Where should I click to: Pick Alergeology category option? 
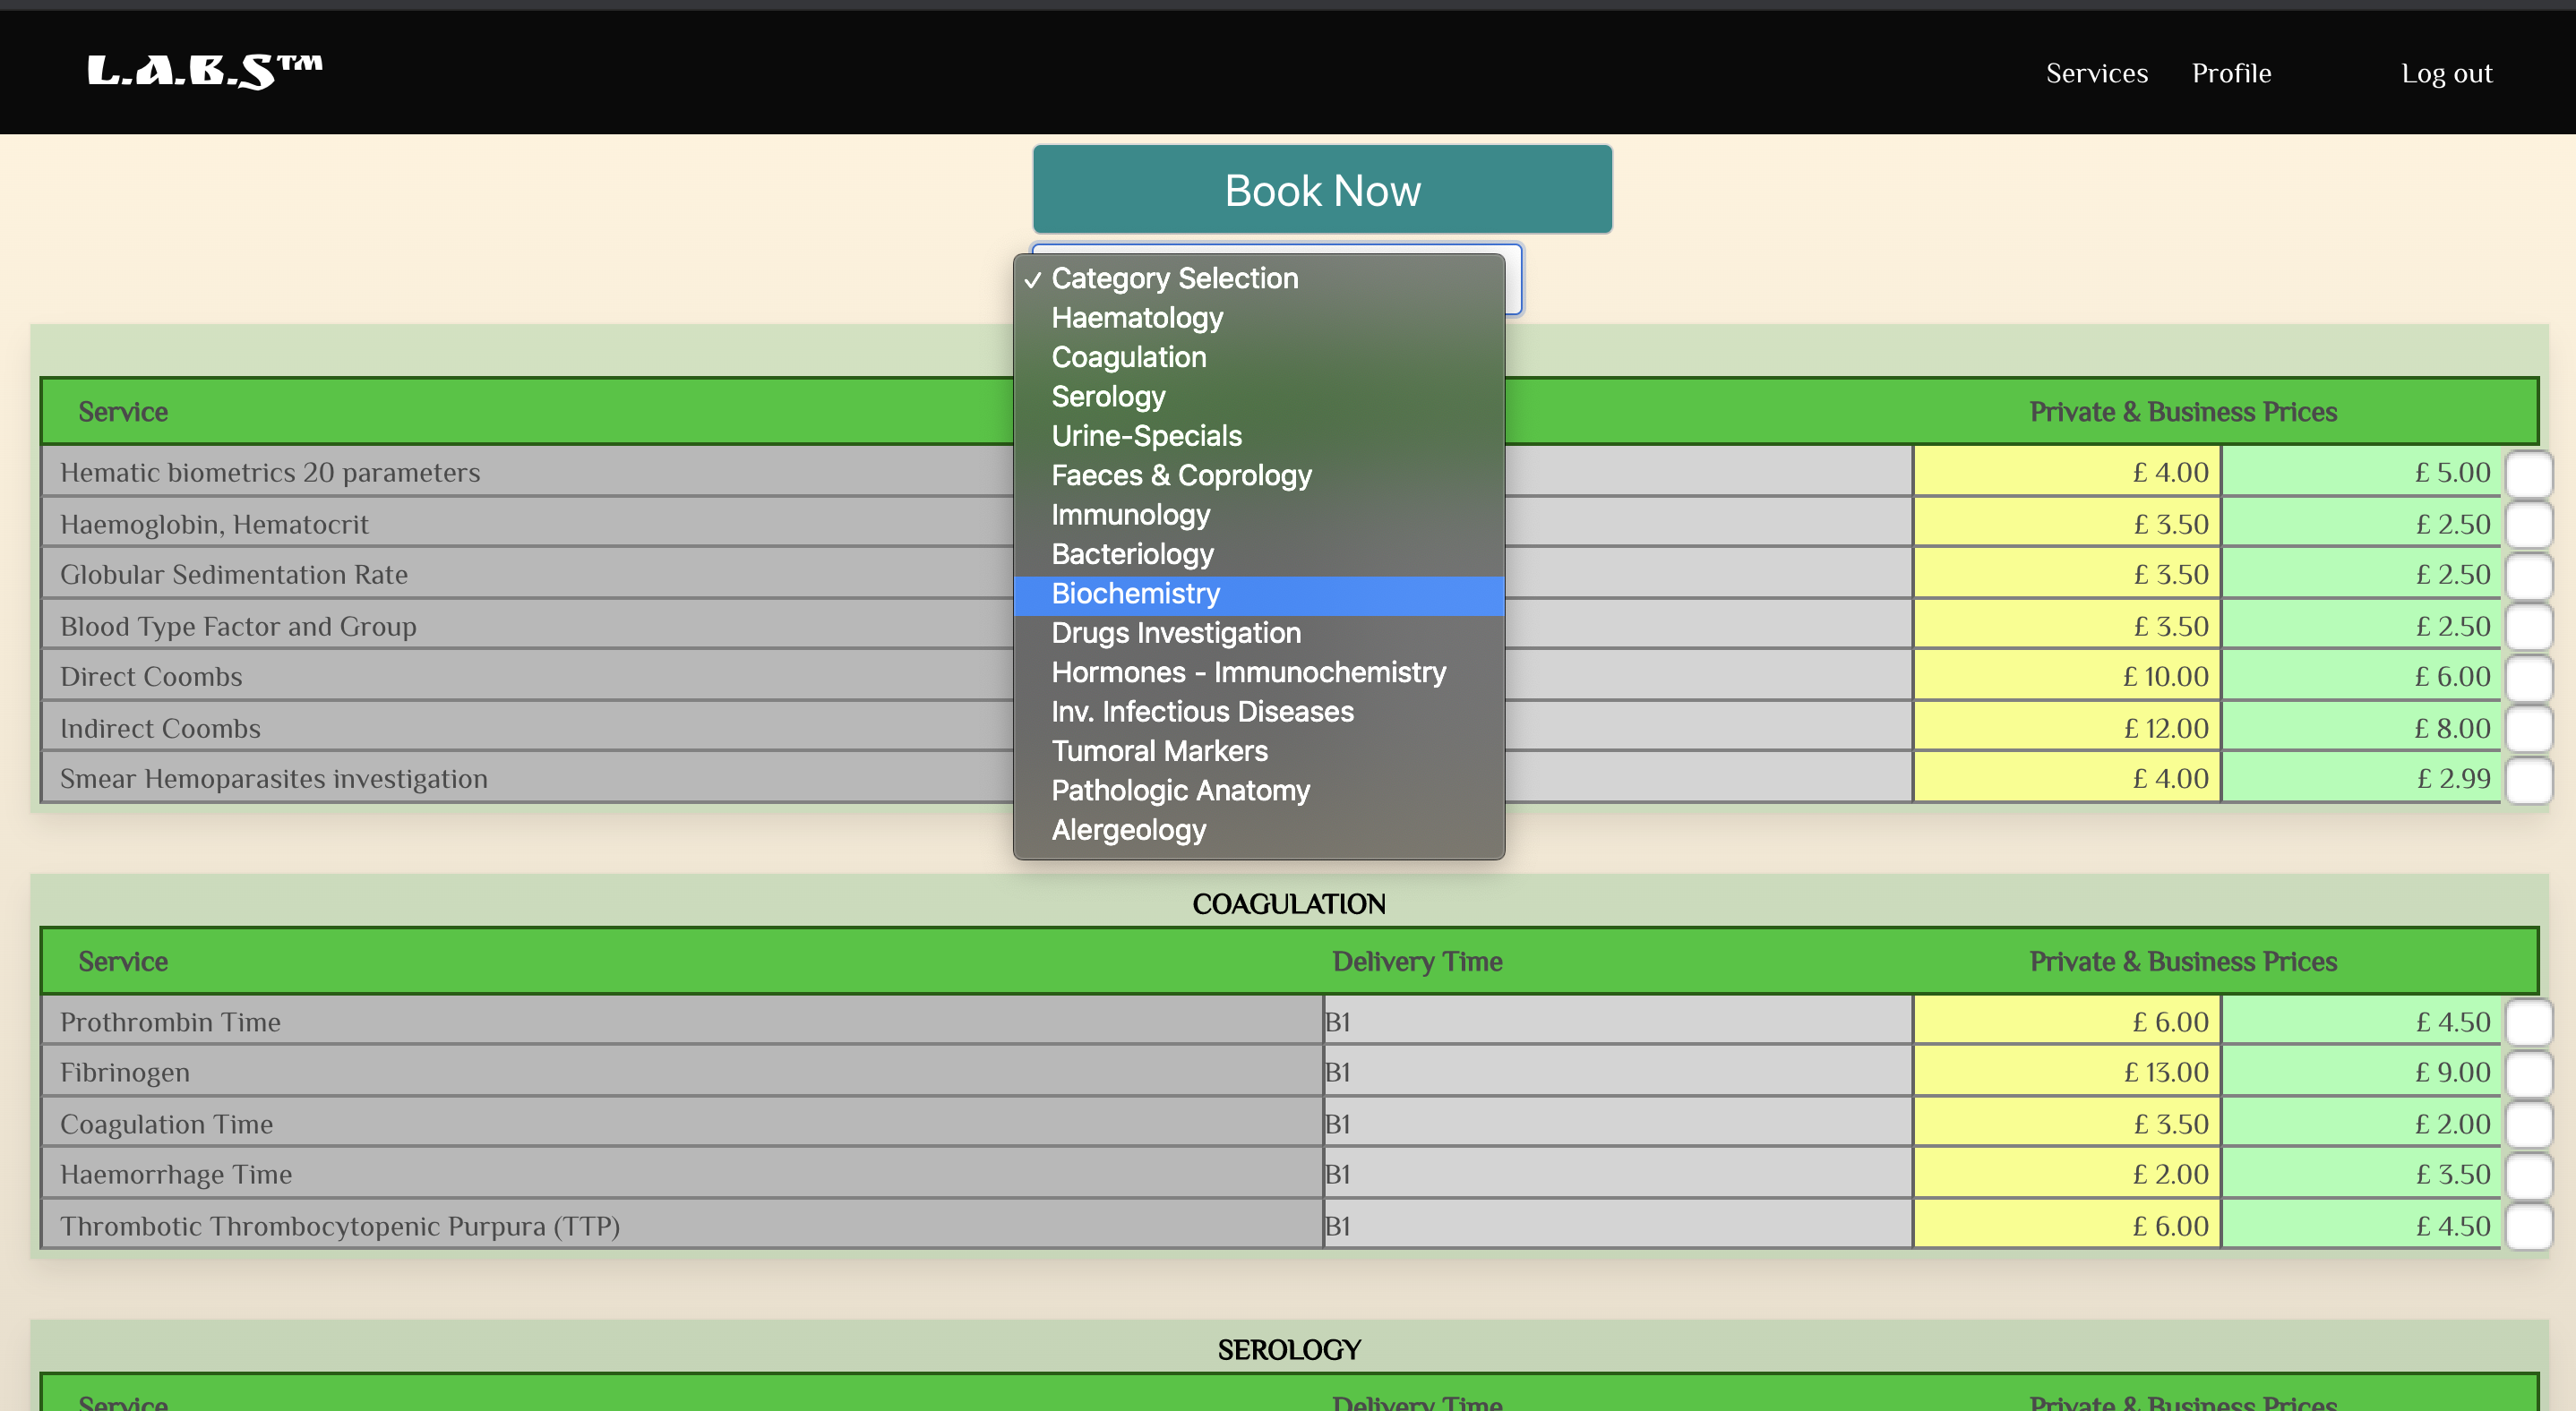click(1128, 829)
